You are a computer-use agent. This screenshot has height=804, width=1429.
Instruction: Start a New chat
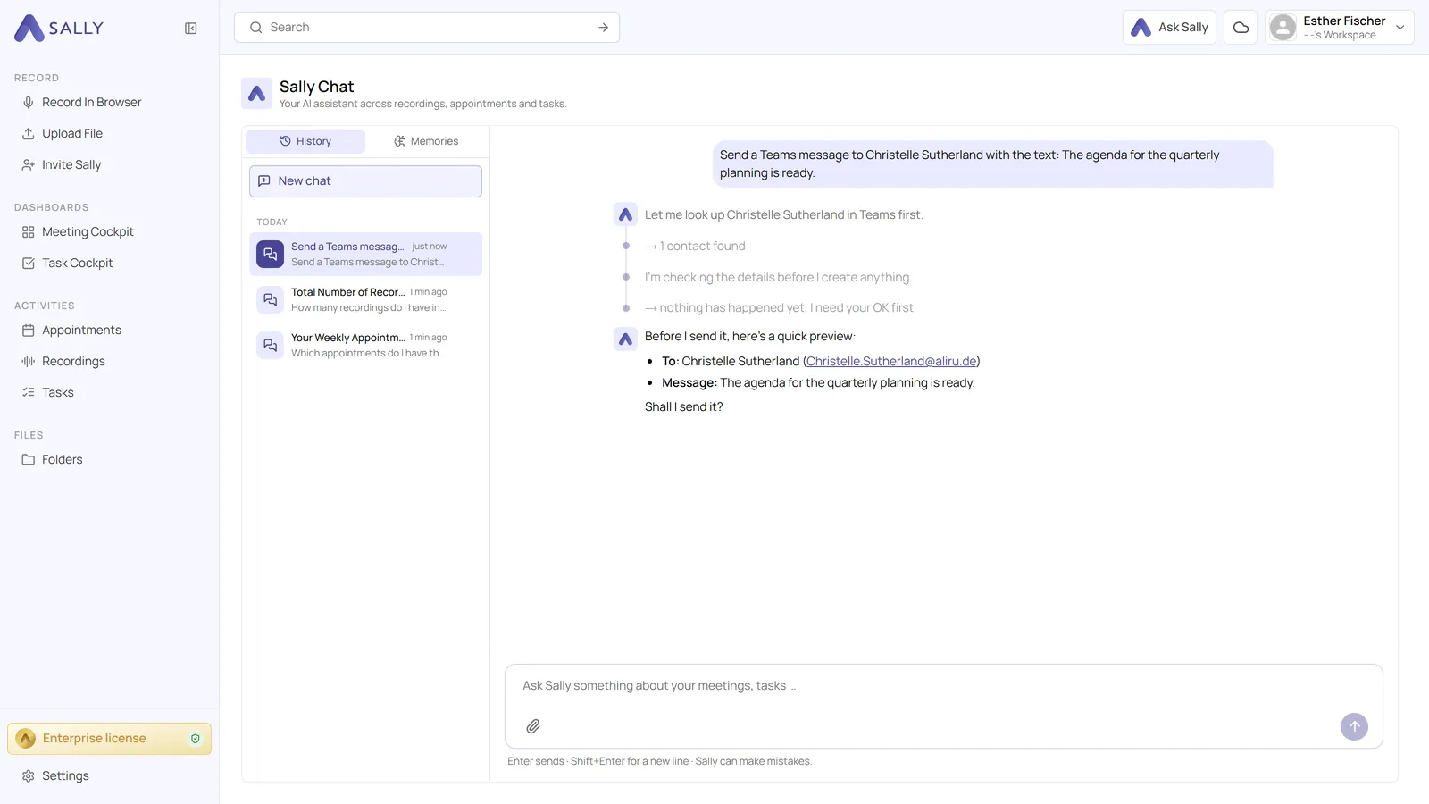365,181
